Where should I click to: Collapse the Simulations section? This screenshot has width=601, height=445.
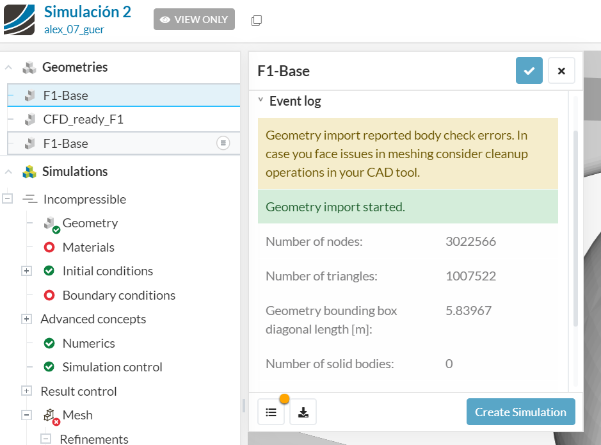pos(9,172)
